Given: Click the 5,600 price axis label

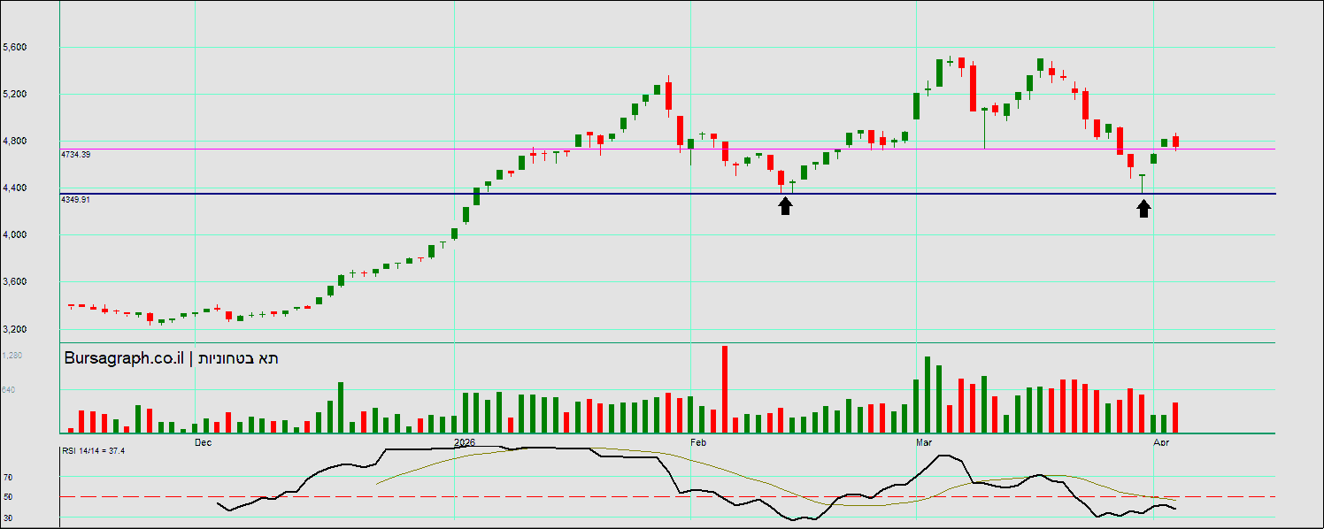Looking at the screenshot, I should pos(14,47).
